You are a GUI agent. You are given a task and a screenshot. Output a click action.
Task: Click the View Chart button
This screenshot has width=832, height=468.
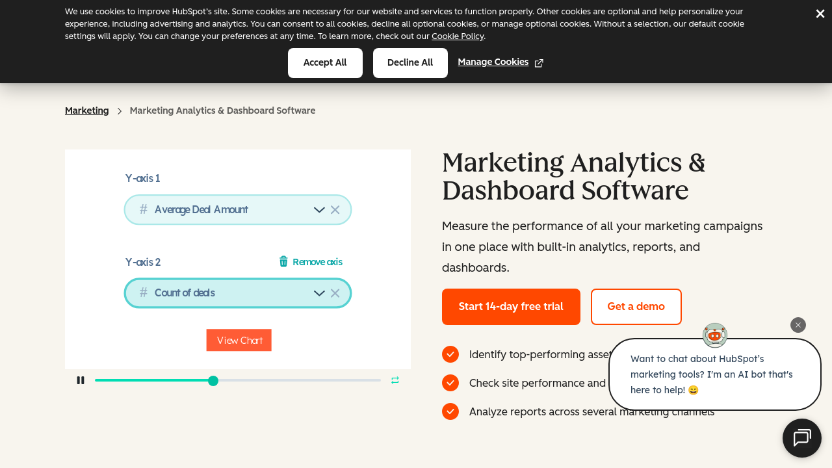239,339
